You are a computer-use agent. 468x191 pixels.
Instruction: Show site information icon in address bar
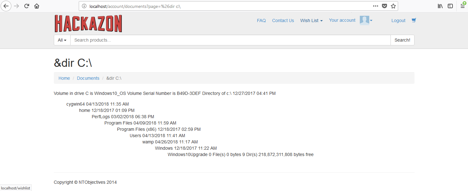[x=84, y=6]
